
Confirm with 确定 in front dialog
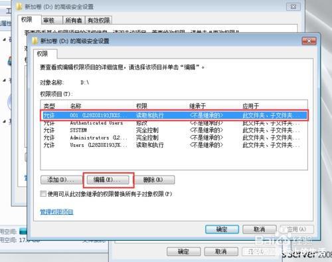222,229
